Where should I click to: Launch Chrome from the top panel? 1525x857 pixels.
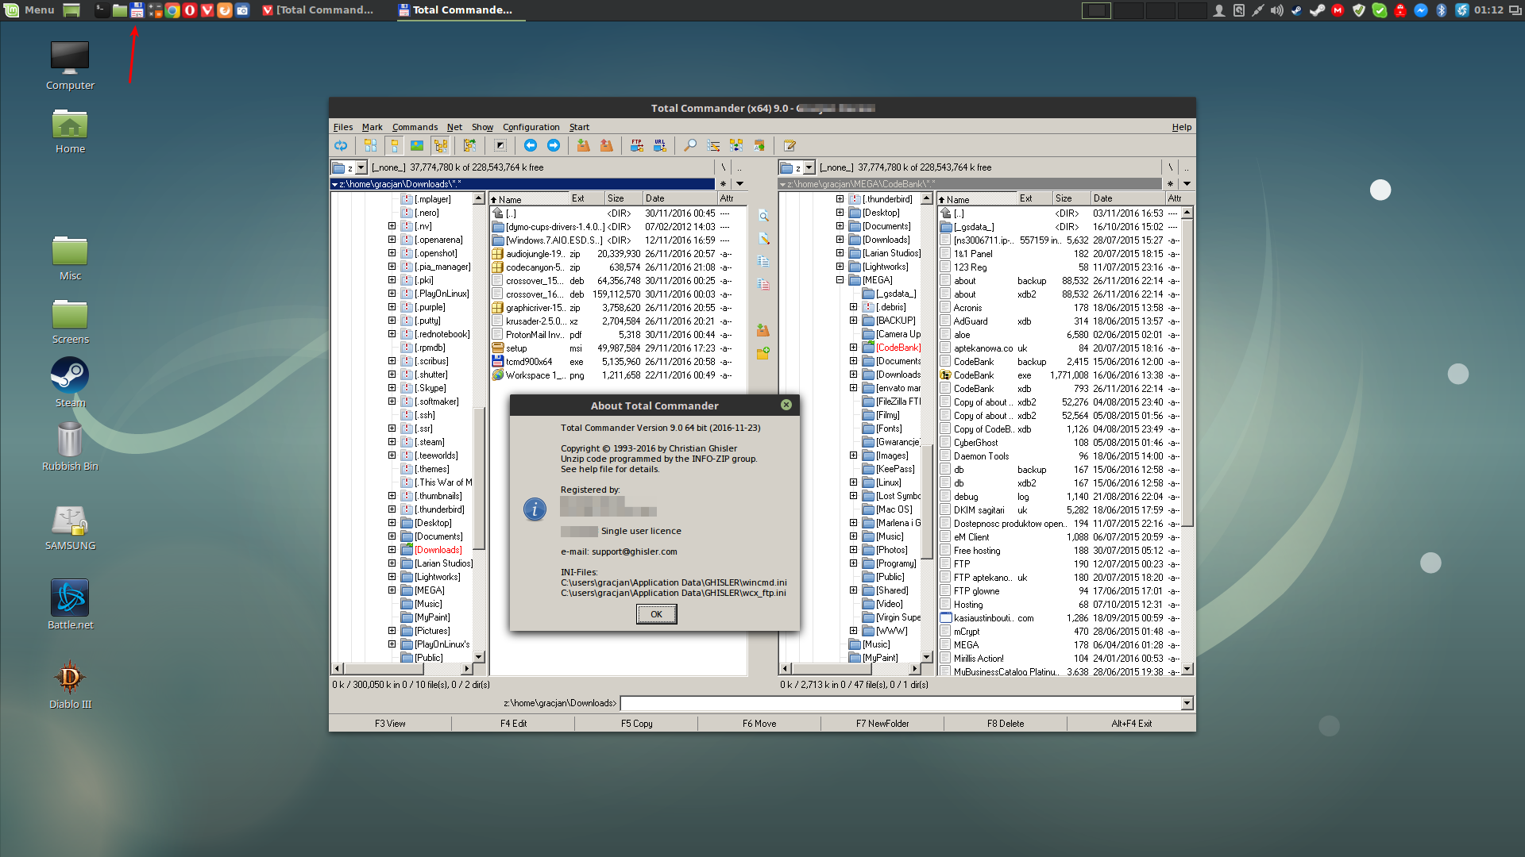click(x=172, y=10)
